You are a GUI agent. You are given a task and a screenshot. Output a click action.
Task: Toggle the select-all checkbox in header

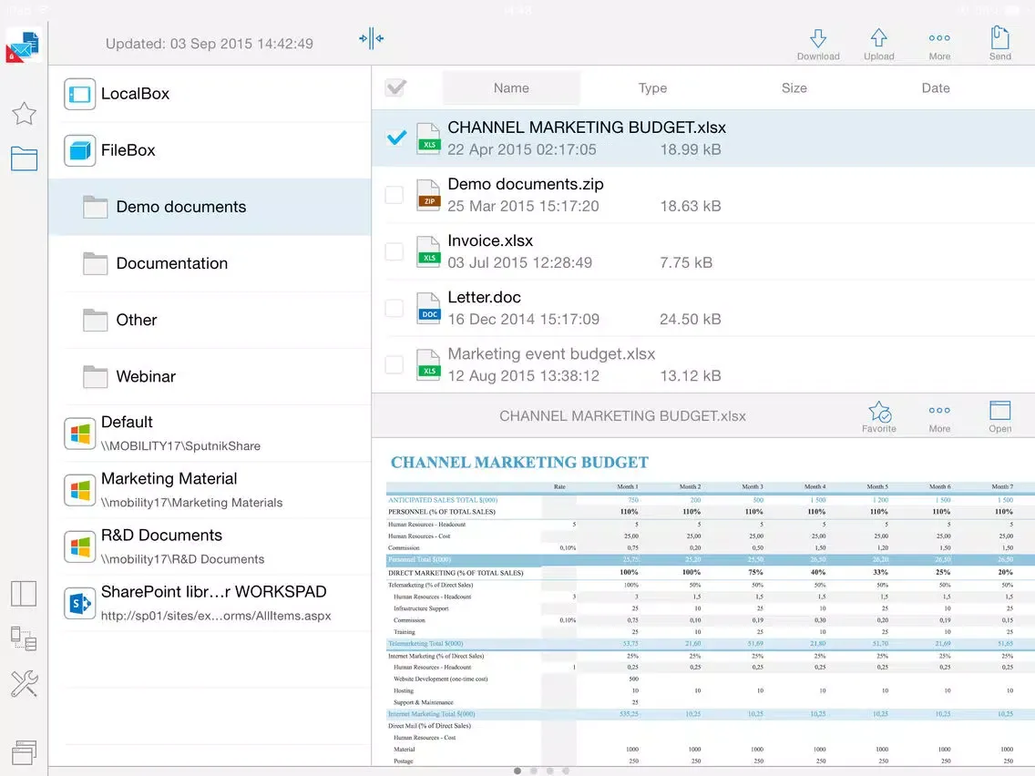[x=395, y=87]
